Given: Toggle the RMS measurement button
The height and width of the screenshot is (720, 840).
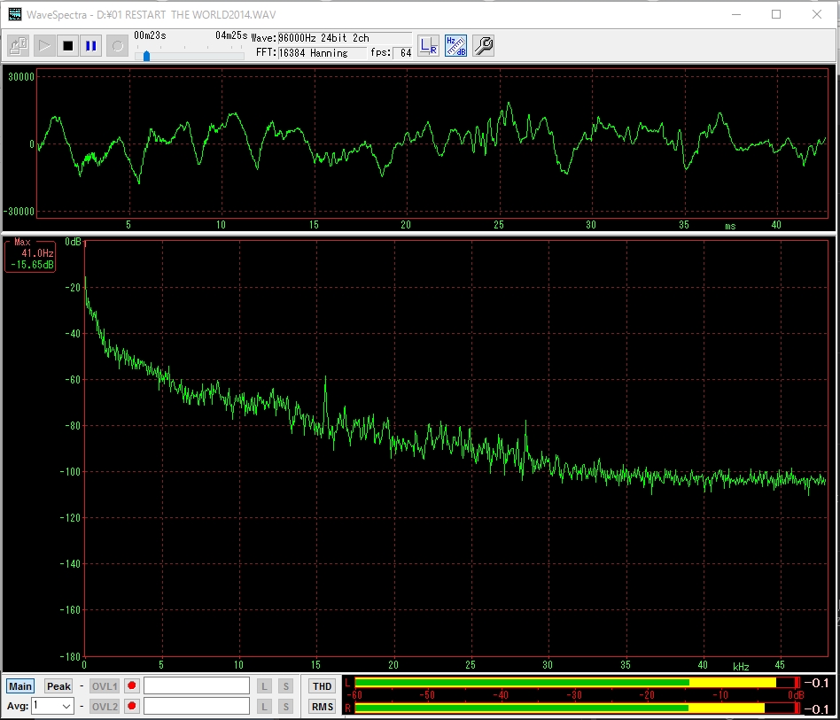Looking at the screenshot, I should pyautogui.click(x=322, y=707).
